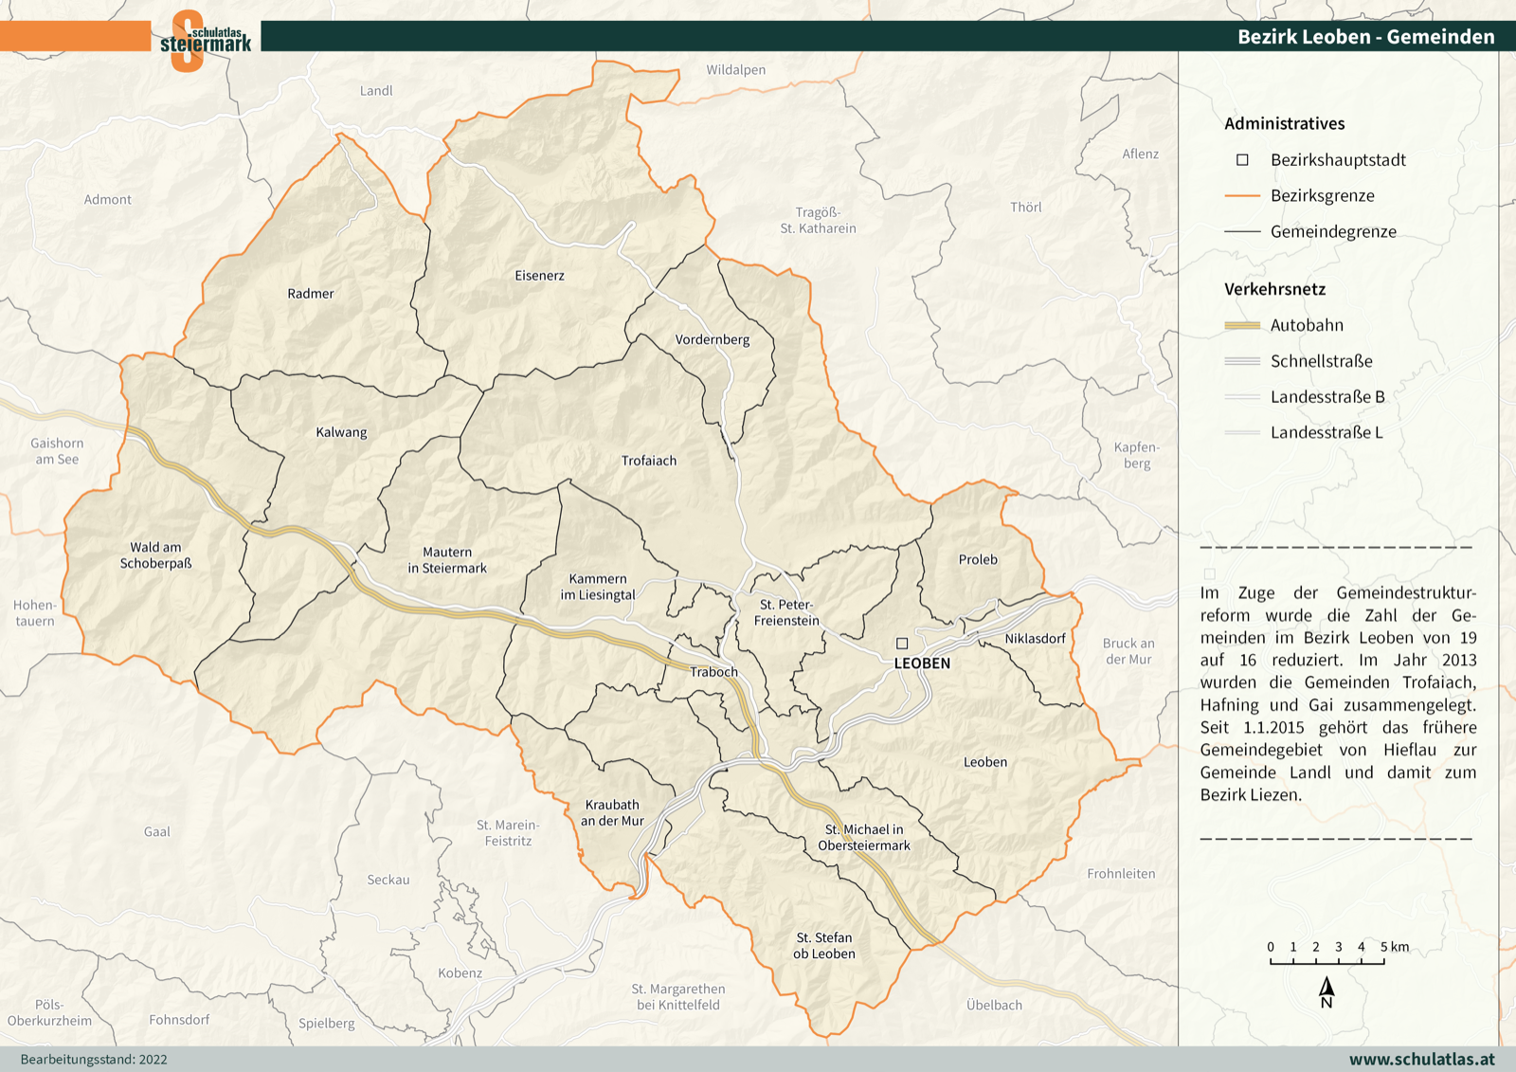The height and width of the screenshot is (1072, 1516).
Task: Click the kilometer scale bar
Action: (x=1326, y=961)
